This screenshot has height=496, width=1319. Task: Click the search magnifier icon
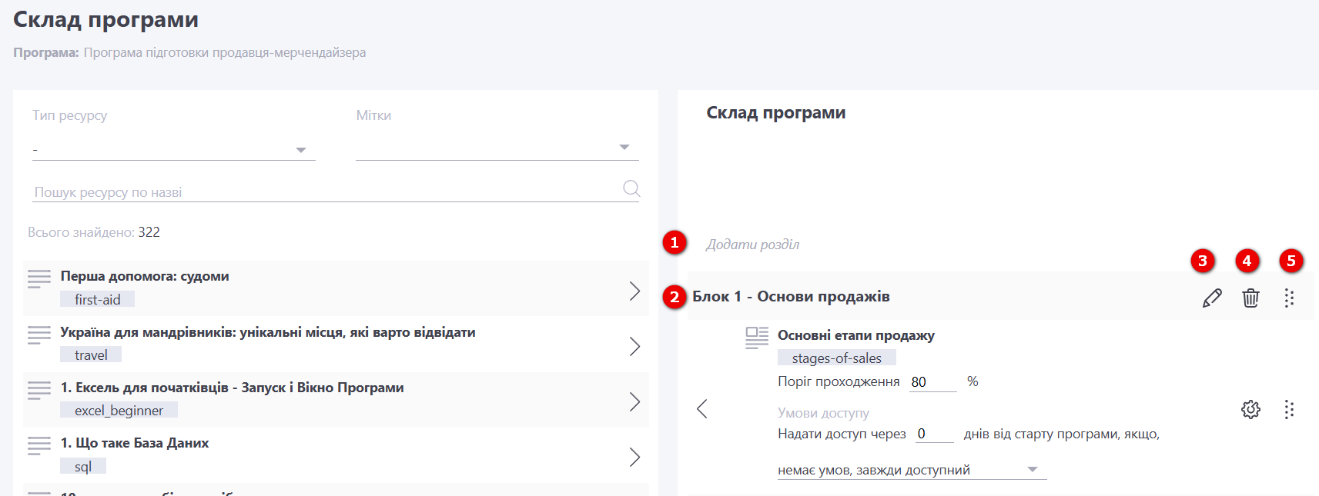[631, 188]
